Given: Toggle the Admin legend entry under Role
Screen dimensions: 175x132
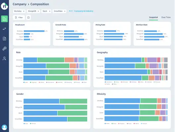Looking at the screenshot, I should [41, 82].
